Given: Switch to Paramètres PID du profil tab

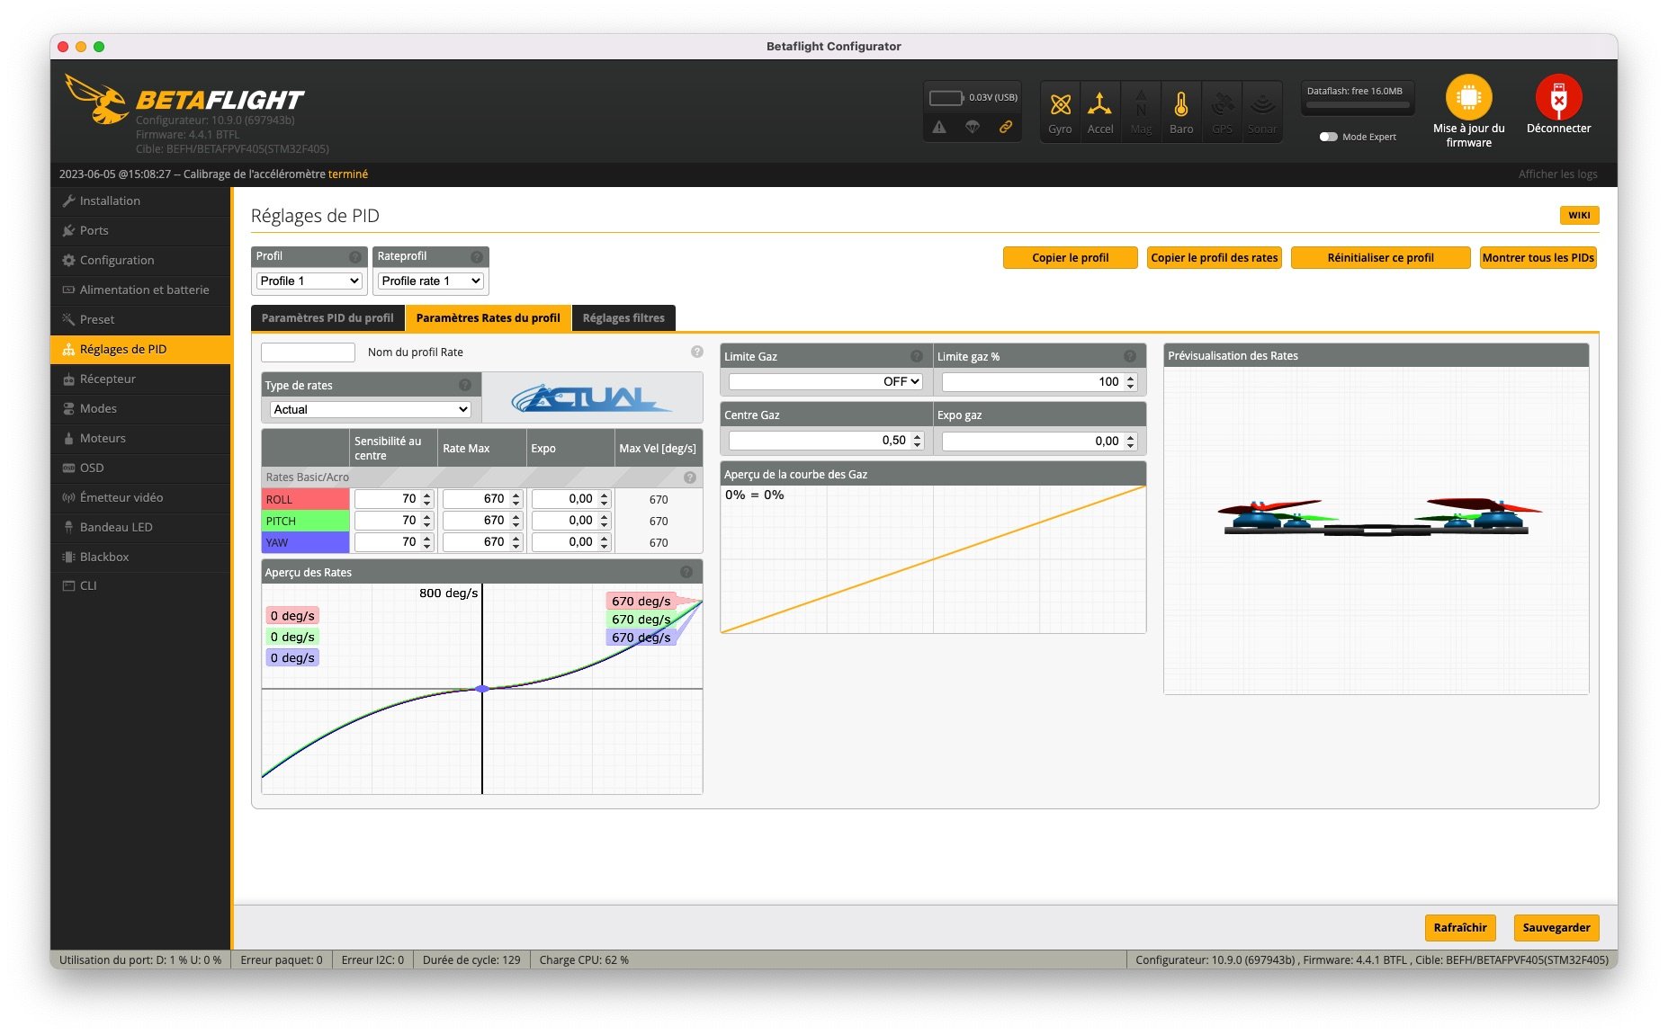Looking at the screenshot, I should [x=327, y=317].
